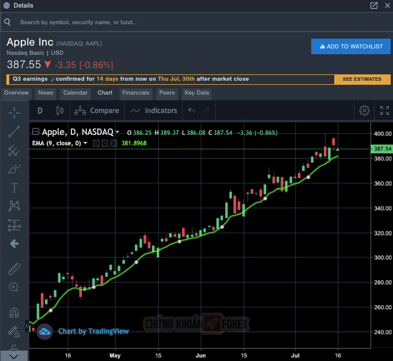Select the trend line drawing tool
Viewport: 393px width, 361px height.
[x=14, y=131]
